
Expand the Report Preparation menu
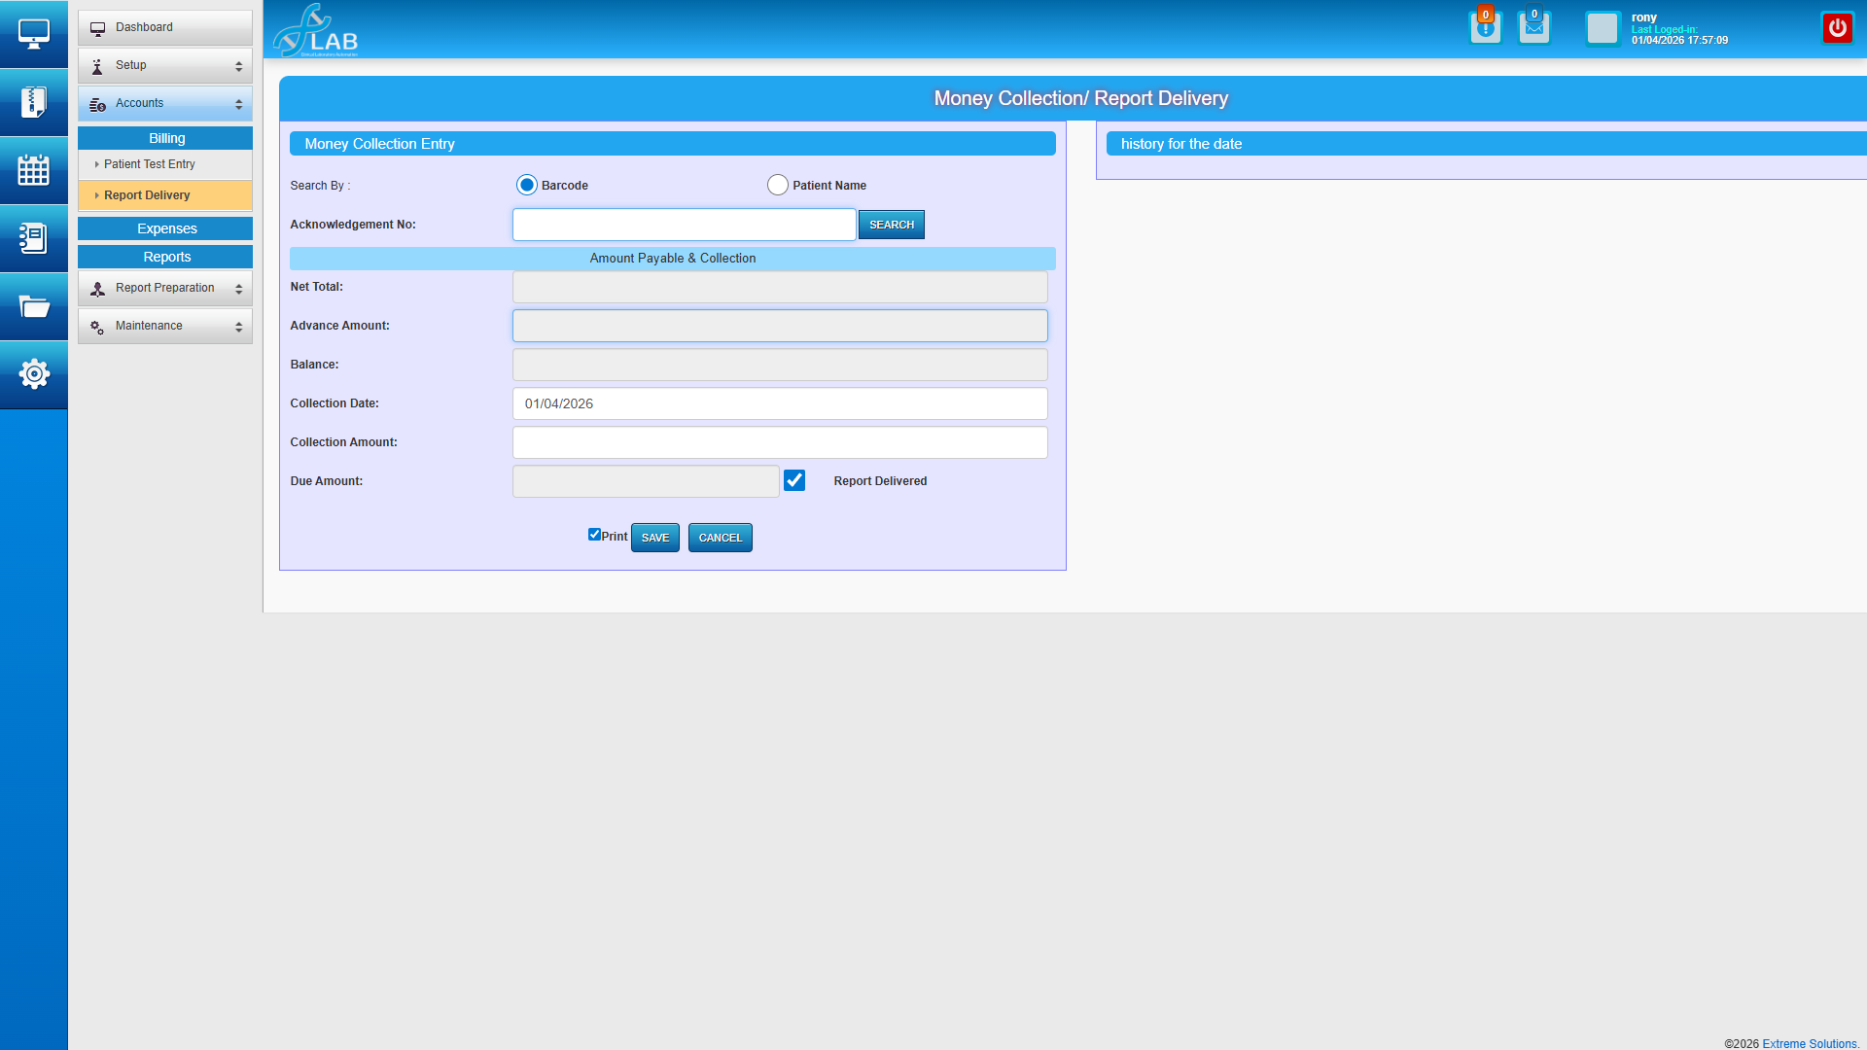[164, 288]
